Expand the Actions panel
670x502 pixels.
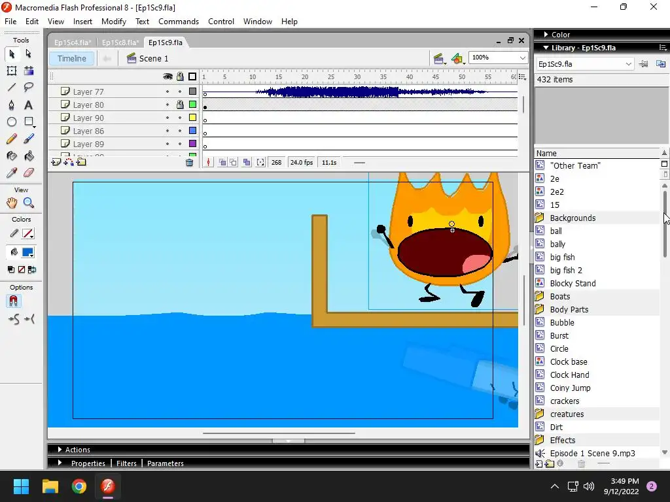pos(60,450)
